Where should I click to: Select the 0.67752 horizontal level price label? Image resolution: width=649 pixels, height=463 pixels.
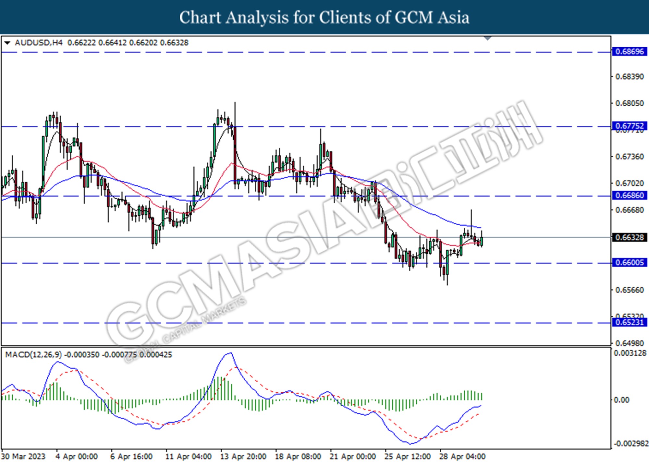click(630, 126)
